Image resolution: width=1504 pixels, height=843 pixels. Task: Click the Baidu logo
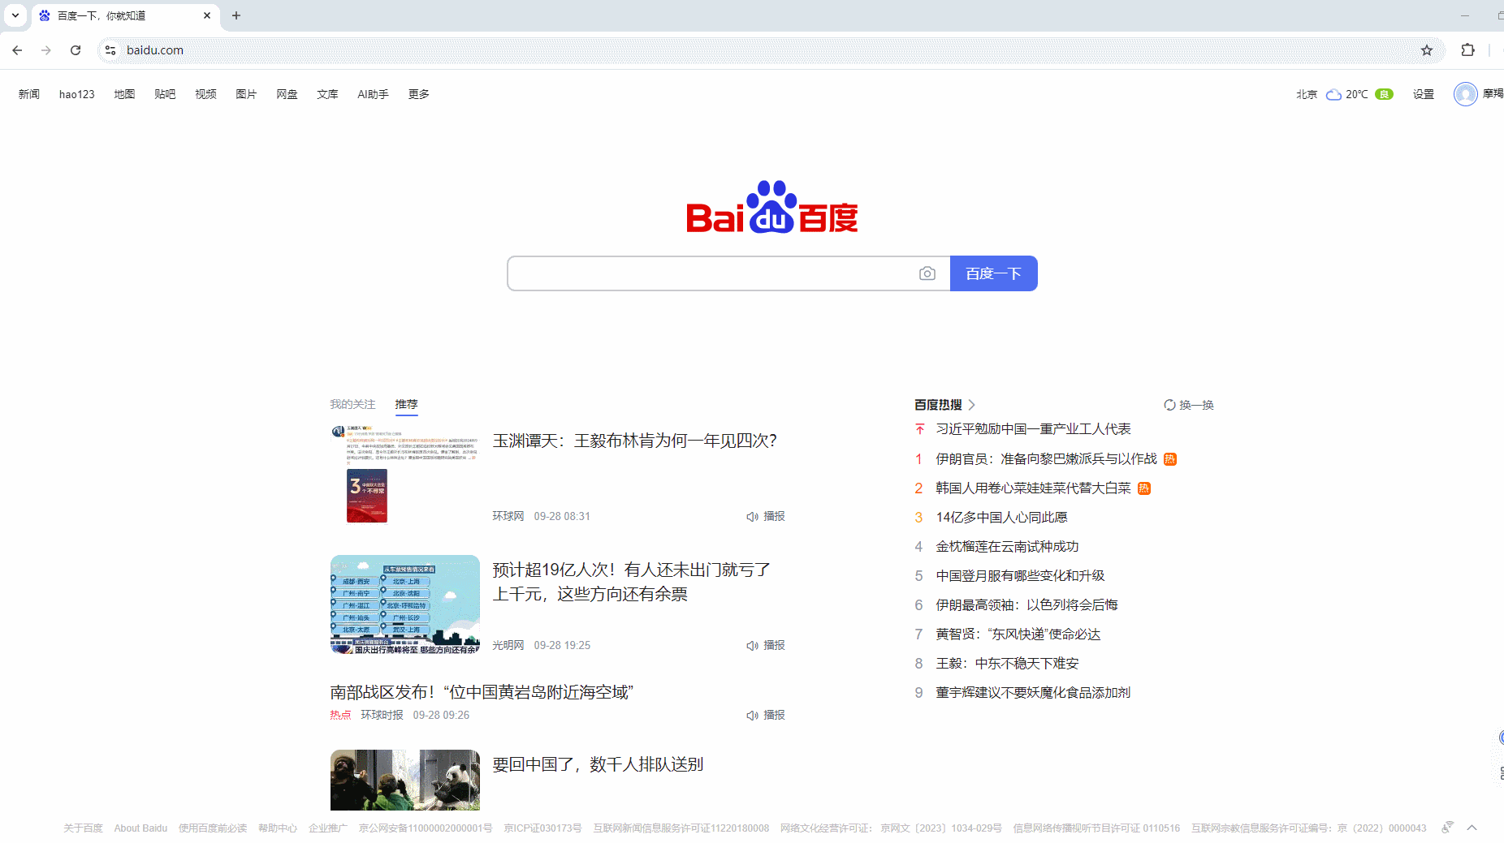coord(771,207)
